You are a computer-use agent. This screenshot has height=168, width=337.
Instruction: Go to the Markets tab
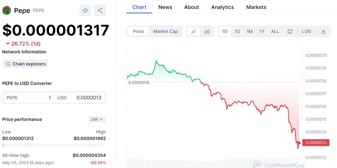point(256,7)
